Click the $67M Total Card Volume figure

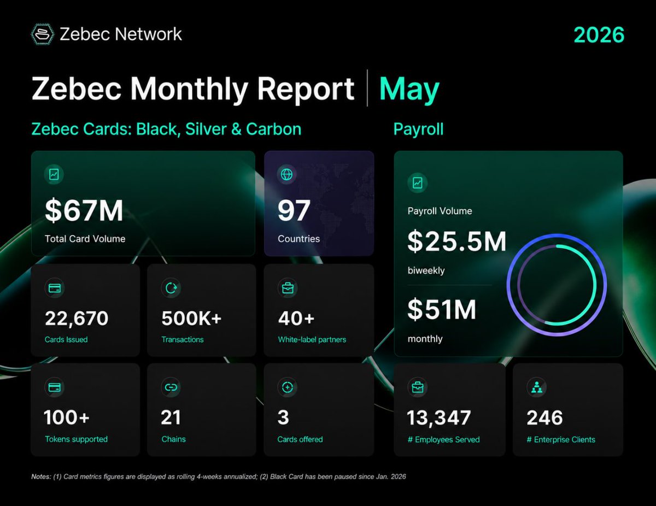pyautogui.click(x=84, y=211)
